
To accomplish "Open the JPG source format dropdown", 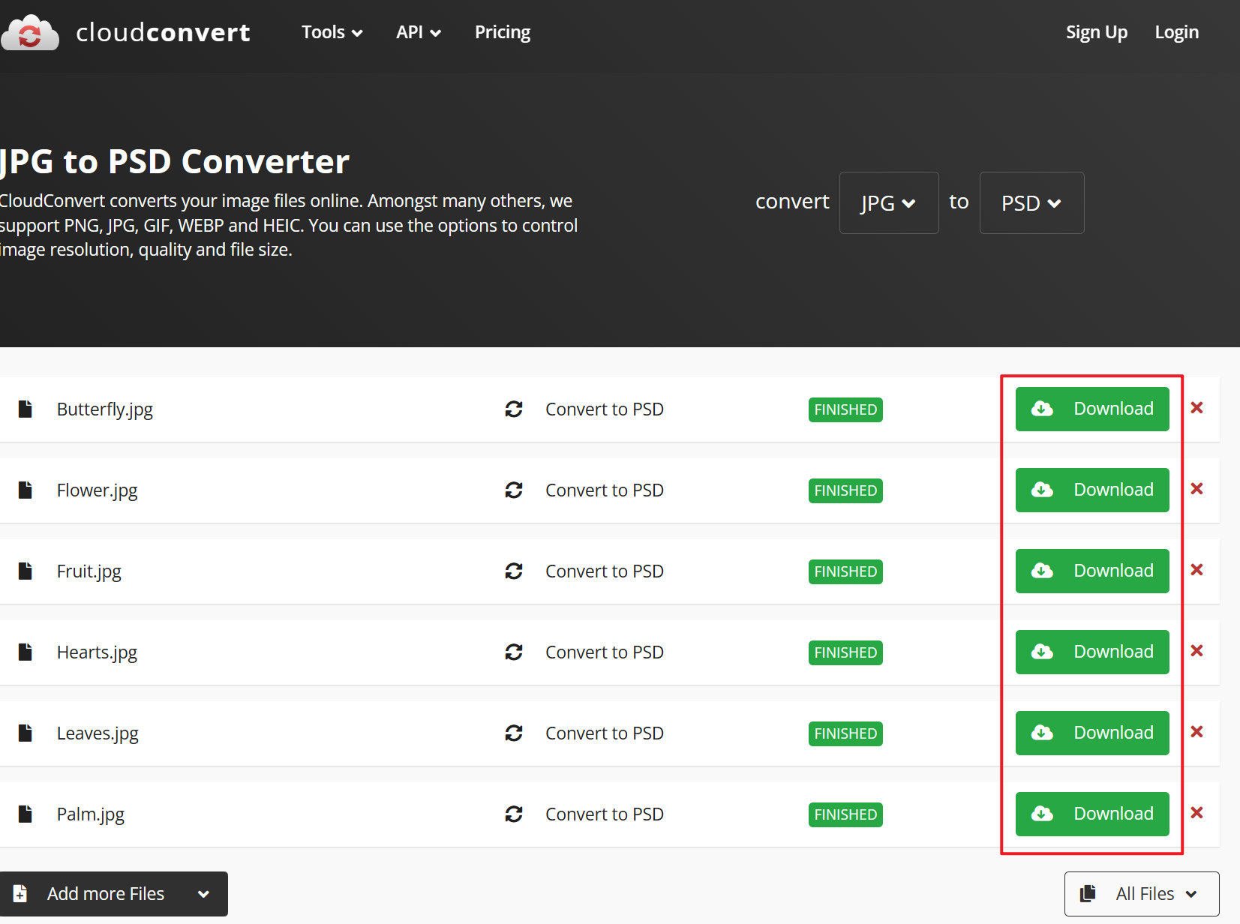I will tap(888, 203).
